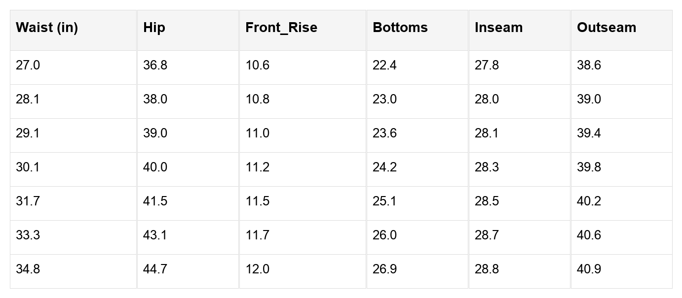The height and width of the screenshot is (298, 682).
Task: Select hip value 38.0
Action: (155, 99)
